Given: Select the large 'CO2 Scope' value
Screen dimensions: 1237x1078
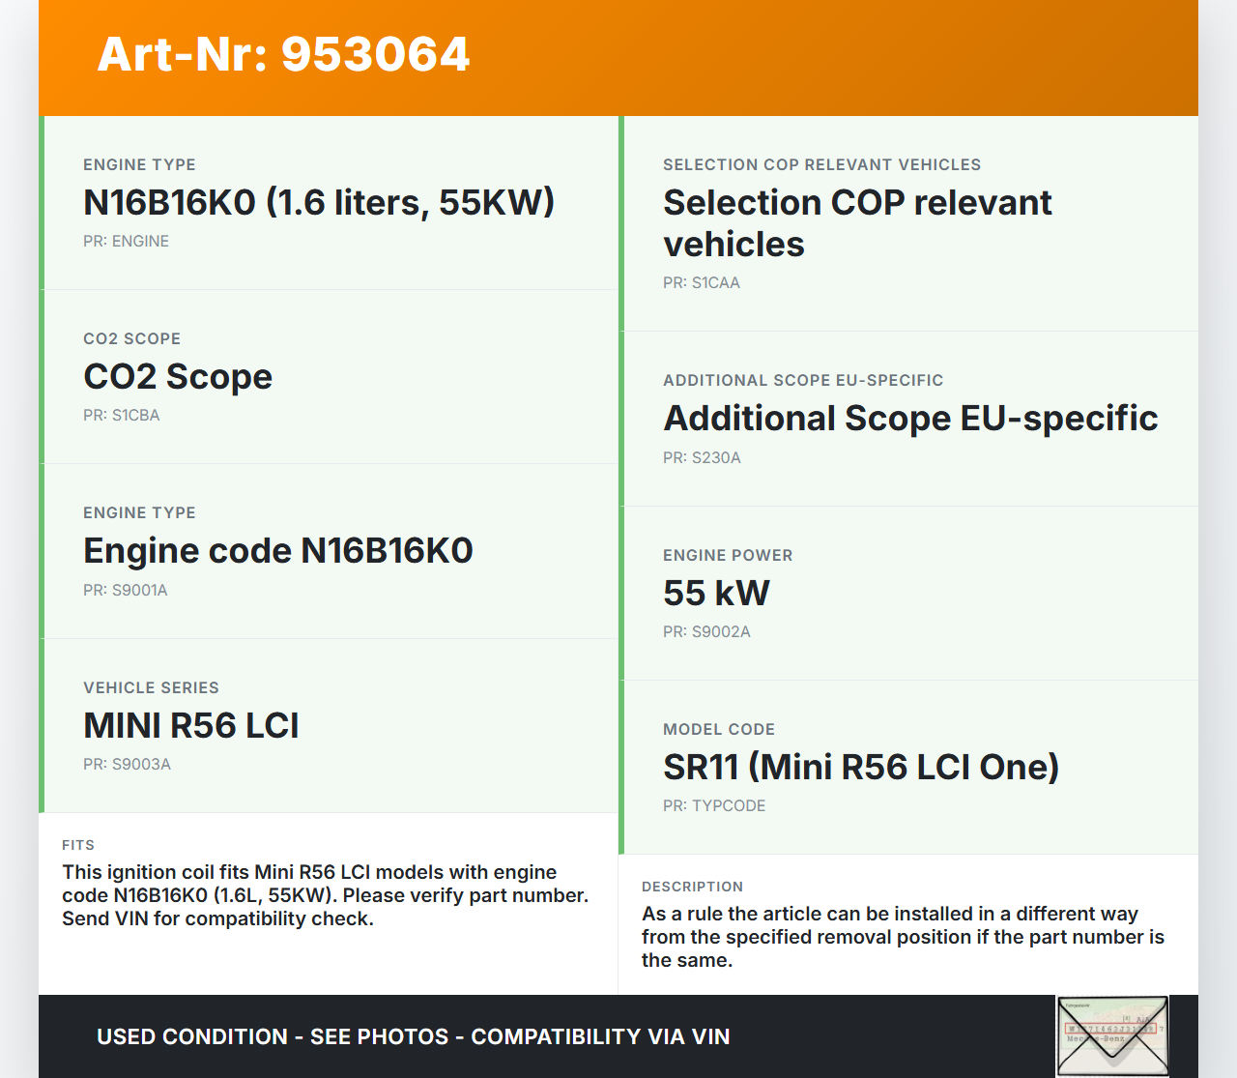Looking at the screenshot, I should click(x=178, y=376).
